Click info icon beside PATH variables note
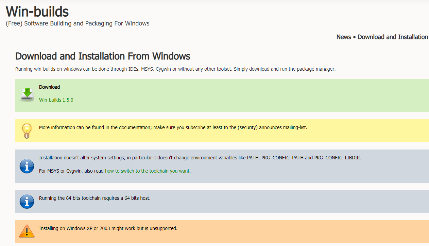The width and height of the screenshot is (429, 246). (x=27, y=166)
